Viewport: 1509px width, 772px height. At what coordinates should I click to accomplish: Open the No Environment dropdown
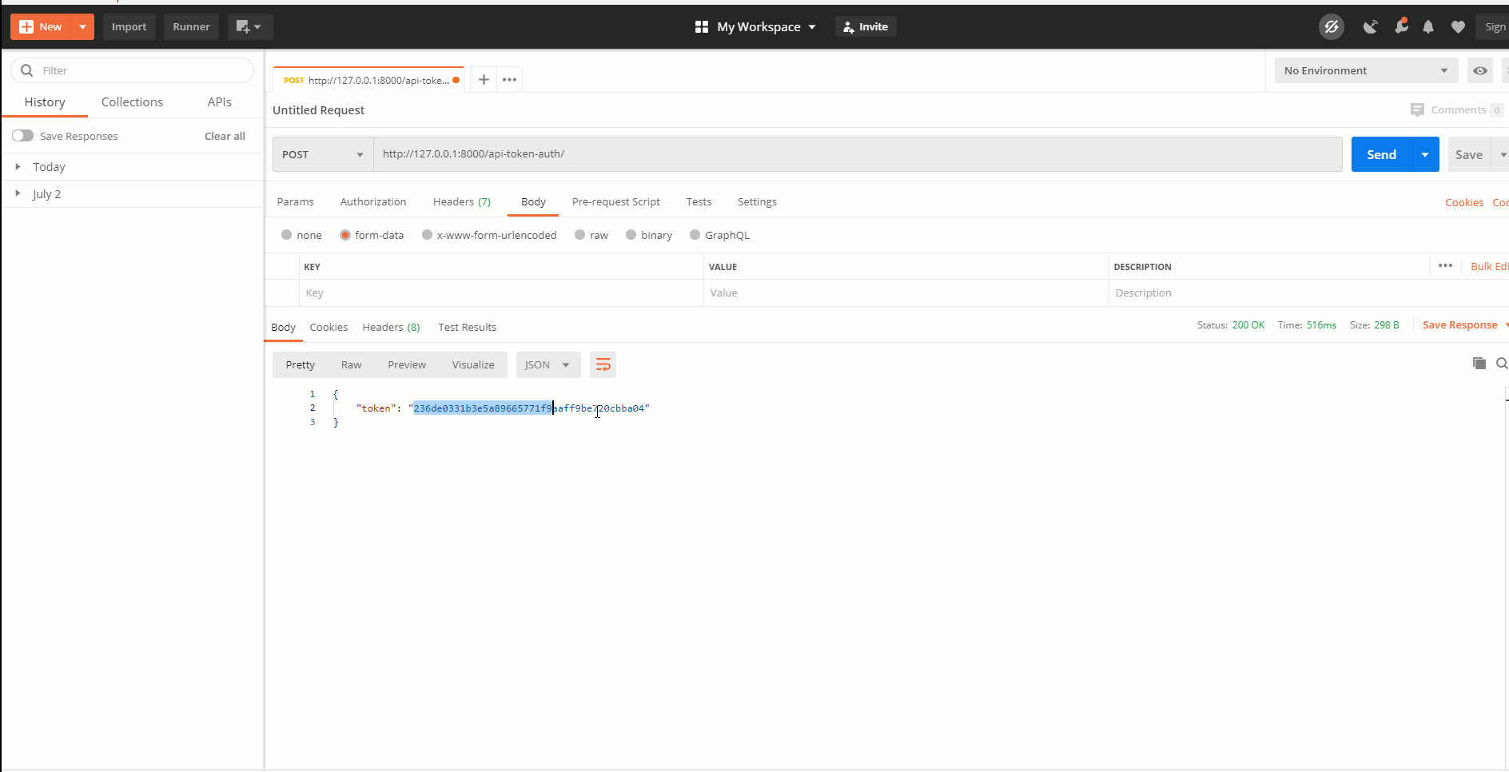click(x=1364, y=70)
